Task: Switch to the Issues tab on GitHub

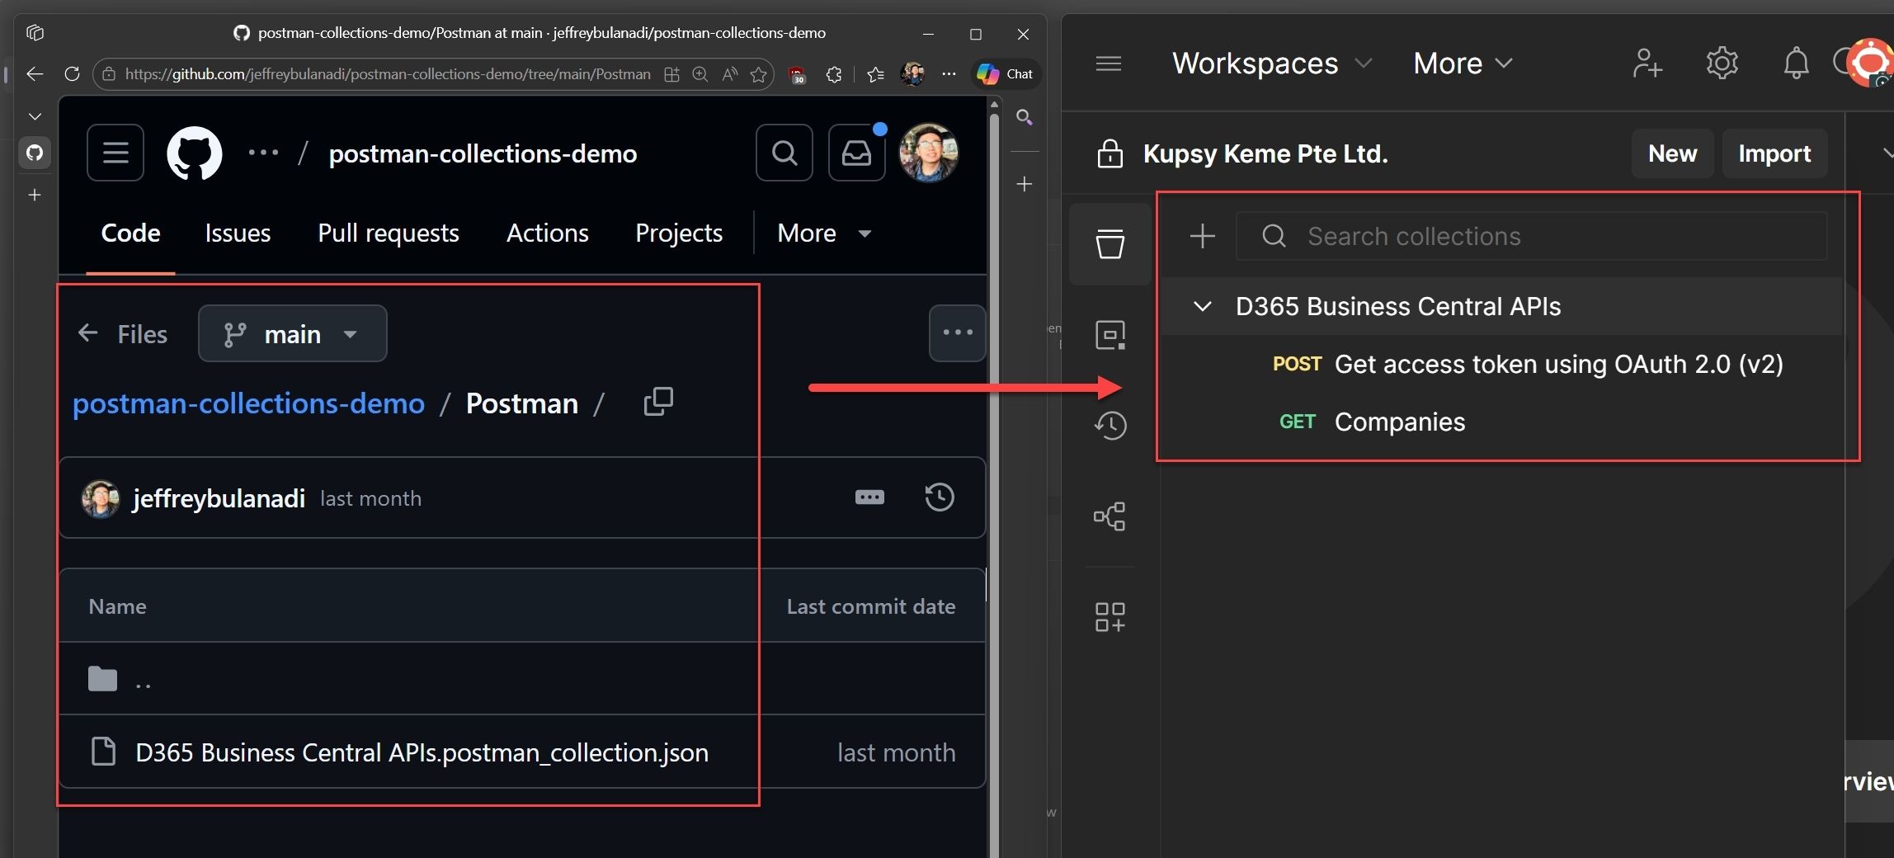Action: click(237, 233)
